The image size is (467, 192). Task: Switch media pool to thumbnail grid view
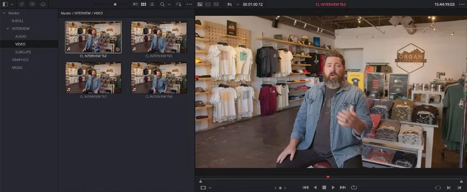click(x=143, y=4)
